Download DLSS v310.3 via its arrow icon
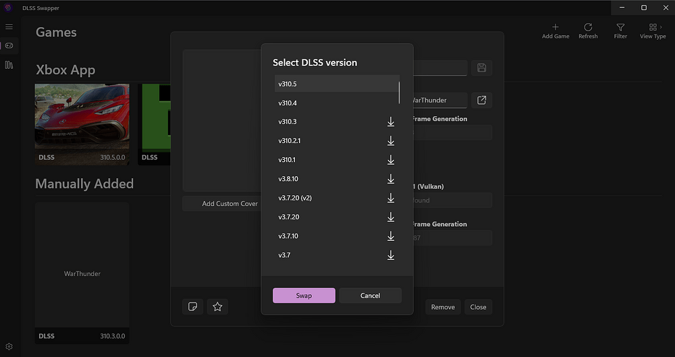The image size is (675, 357). click(390, 122)
